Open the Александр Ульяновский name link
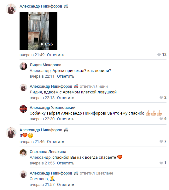This screenshot has width=169, height=190. [x=53, y=108]
